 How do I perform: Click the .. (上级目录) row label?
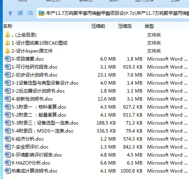point(24,35)
